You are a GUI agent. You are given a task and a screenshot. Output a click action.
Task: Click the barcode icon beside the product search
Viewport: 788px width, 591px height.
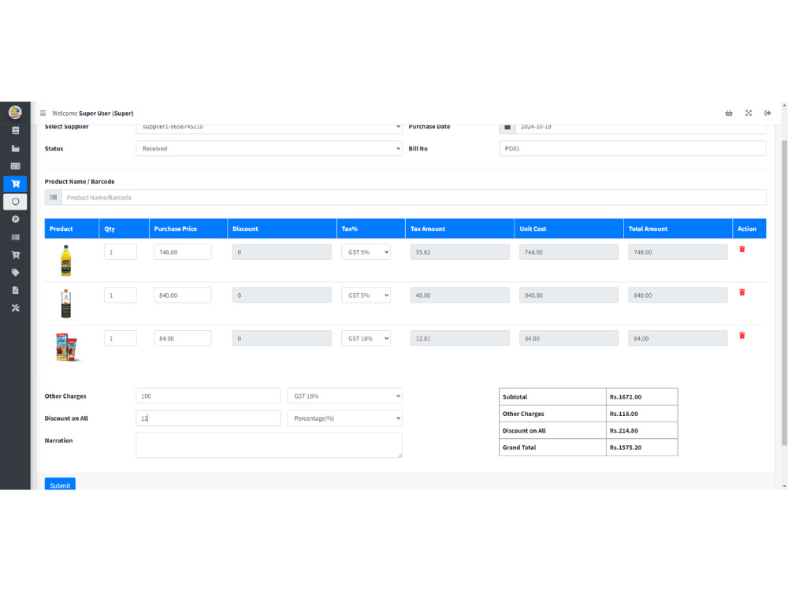pos(54,198)
